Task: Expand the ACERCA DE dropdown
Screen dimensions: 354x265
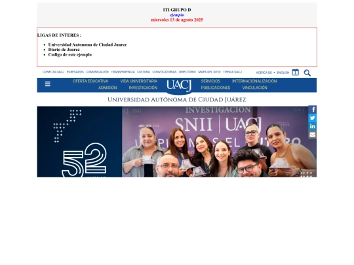Action: click(x=265, y=73)
